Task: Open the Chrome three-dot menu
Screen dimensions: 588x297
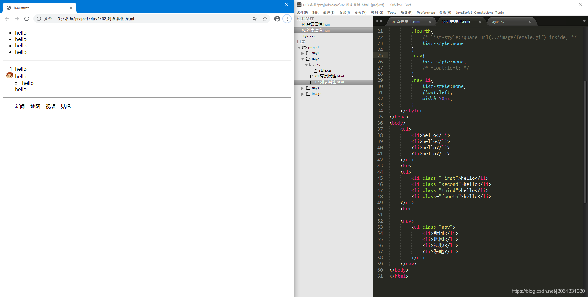Action: coord(287,19)
